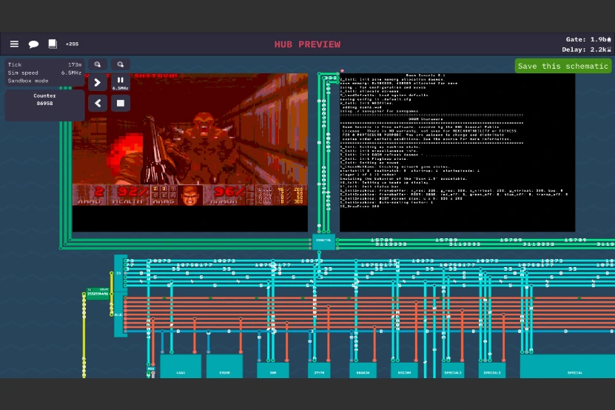Select the ID component on the bus
Image resolution: width=615 pixels, height=410 pixels.
119,274
